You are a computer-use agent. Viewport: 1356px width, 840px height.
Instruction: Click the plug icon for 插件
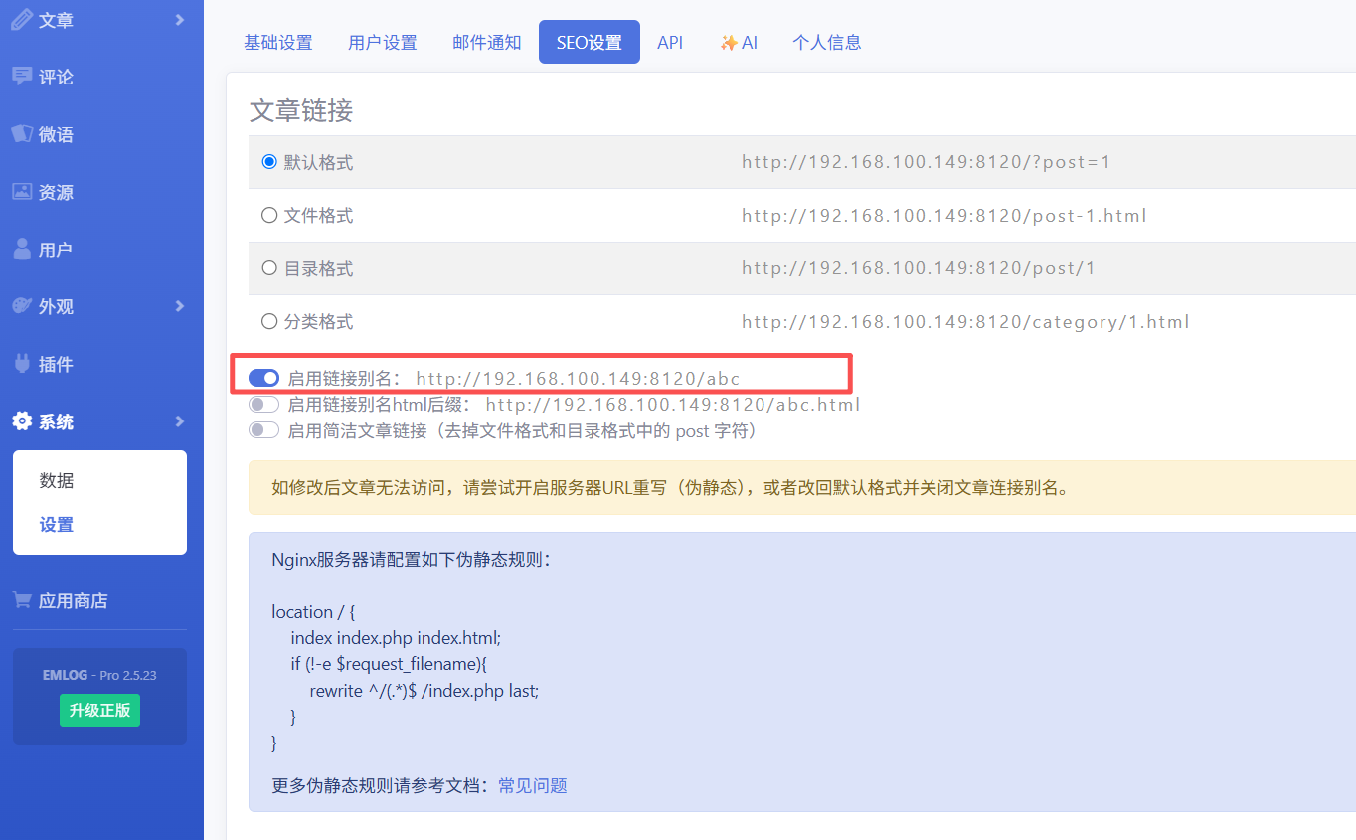click(22, 364)
